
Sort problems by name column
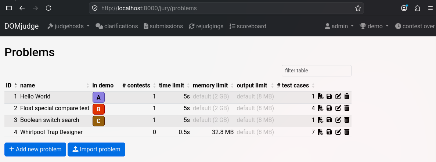55,85
